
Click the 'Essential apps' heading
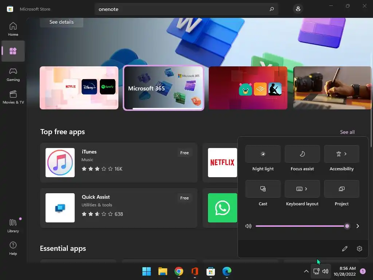[x=63, y=249]
